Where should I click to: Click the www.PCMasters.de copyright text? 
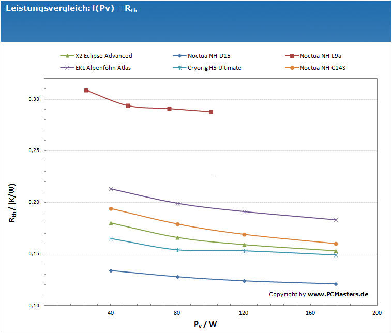click(x=338, y=294)
